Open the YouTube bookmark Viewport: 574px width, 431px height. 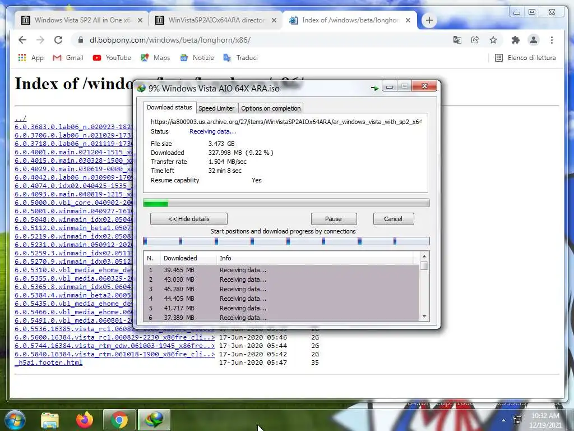(112, 58)
